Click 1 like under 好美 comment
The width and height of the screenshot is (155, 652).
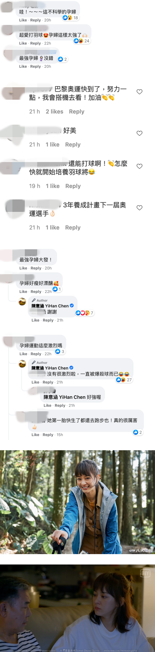click(x=52, y=145)
